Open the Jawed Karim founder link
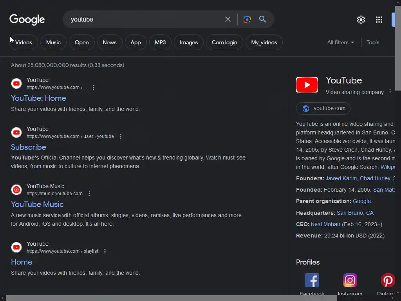 pyautogui.click(x=341, y=178)
